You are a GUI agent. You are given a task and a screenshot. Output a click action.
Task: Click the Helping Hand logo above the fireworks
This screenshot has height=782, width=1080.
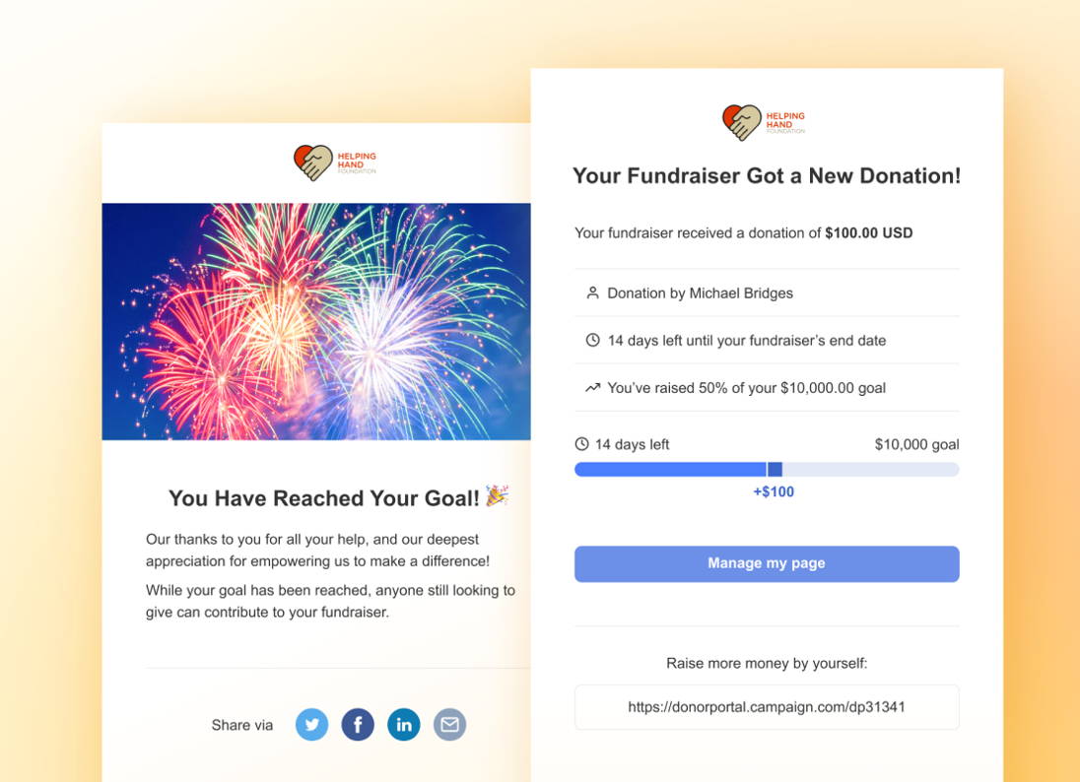tap(334, 163)
